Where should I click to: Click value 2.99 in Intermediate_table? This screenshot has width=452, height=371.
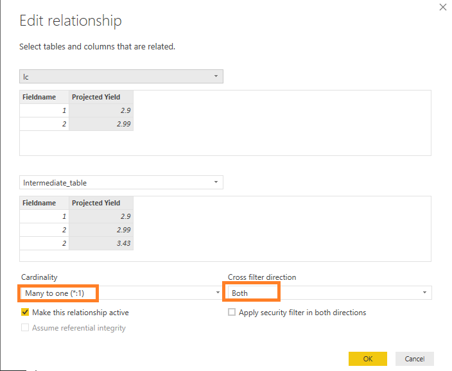(x=101, y=230)
